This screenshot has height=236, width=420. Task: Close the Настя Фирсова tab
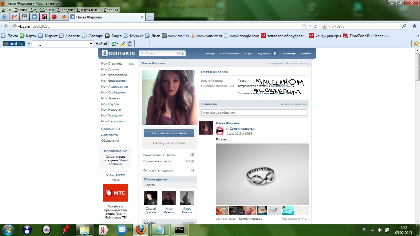pos(142,17)
